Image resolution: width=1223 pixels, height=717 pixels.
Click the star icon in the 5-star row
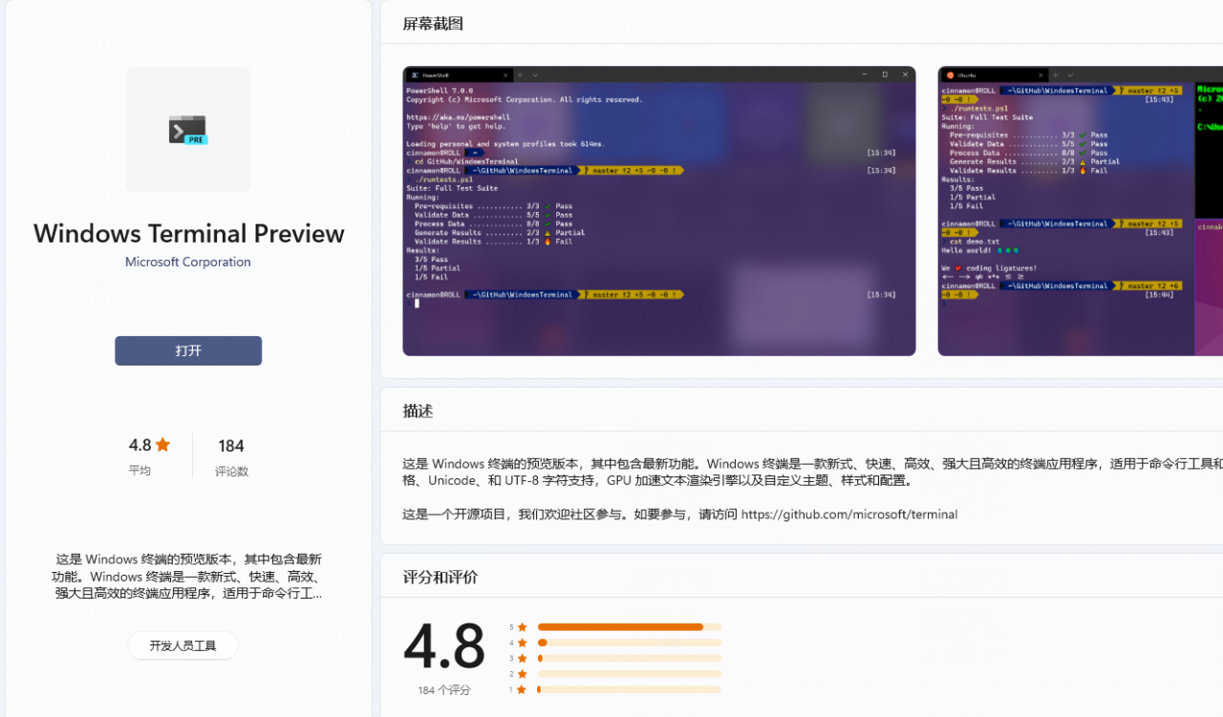click(522, 627)
